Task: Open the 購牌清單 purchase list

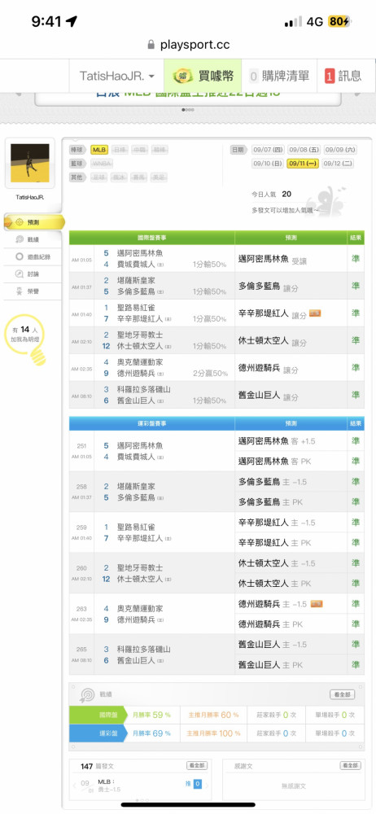Action: pos(279,76)
